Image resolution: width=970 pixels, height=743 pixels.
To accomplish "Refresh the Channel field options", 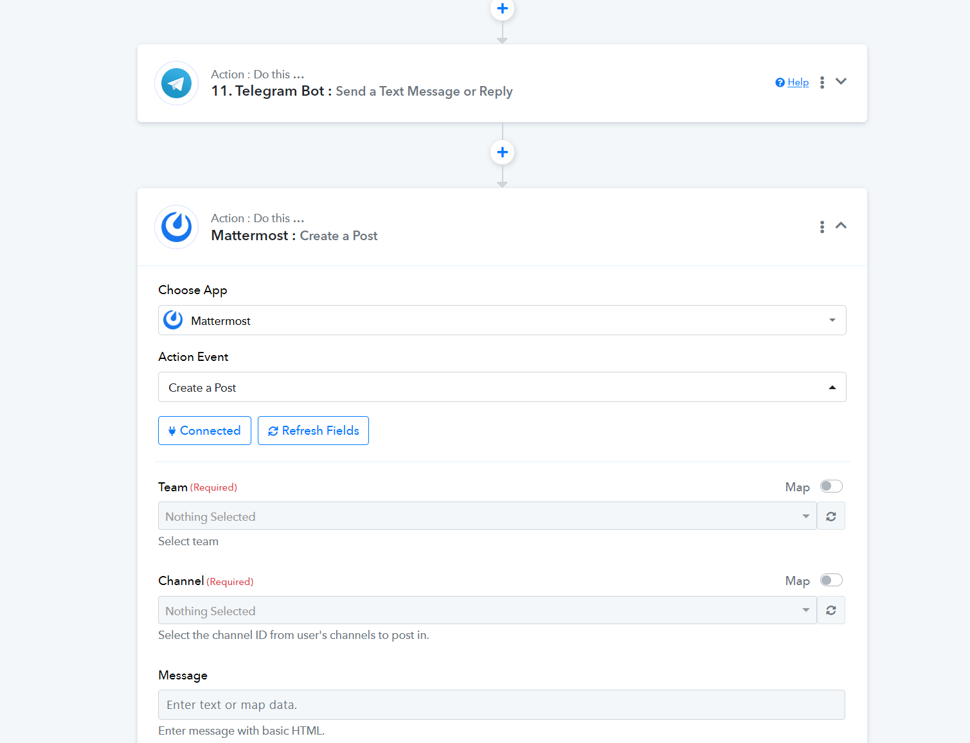I will click(x=831, y=610).
